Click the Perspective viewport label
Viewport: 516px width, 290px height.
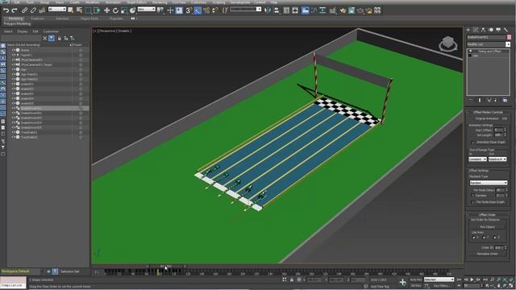(x=107, y=31)
